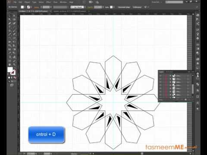207x155 pixels.
Task: Open the Essentials workspace switcher
Action: click(x=157, y=2)
